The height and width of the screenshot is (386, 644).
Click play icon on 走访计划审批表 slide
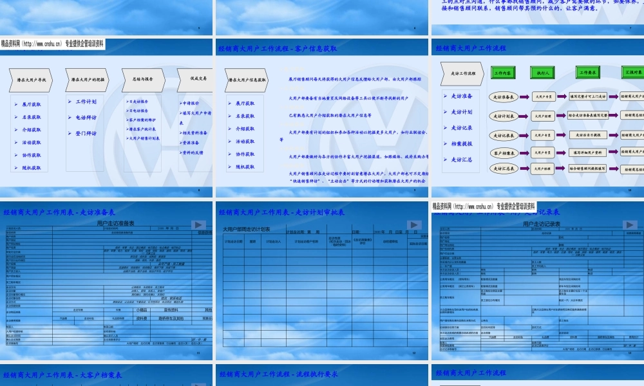tap(413, 225)
